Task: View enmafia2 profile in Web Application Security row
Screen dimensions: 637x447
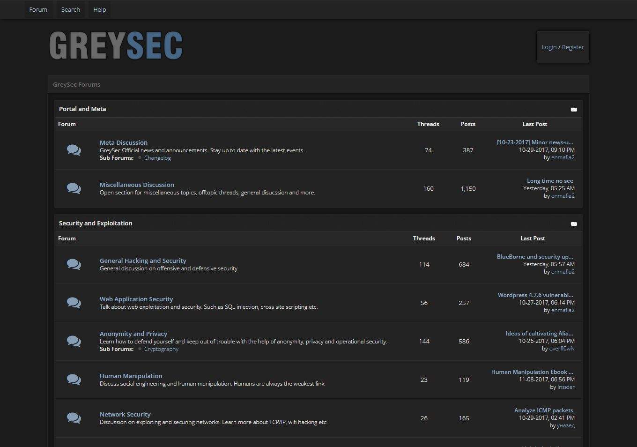Action: [x=563, y=310]
